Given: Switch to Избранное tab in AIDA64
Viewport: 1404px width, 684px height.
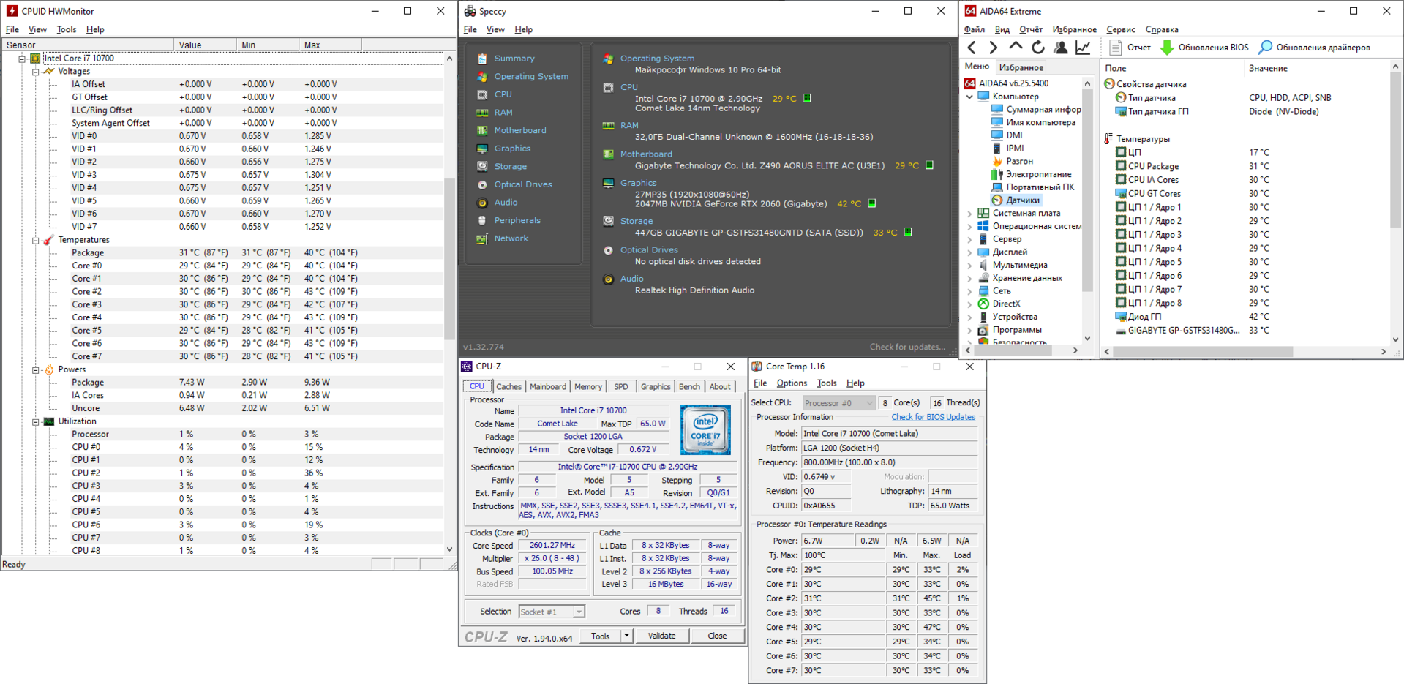Looking at the screenshot, I should pyautogui.click(x=1021, y=67).
